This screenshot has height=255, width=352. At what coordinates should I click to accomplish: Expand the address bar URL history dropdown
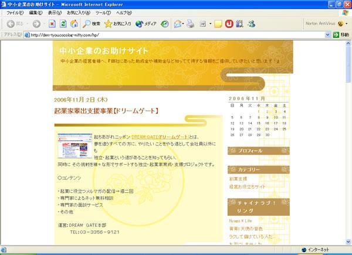click(327, 35)
